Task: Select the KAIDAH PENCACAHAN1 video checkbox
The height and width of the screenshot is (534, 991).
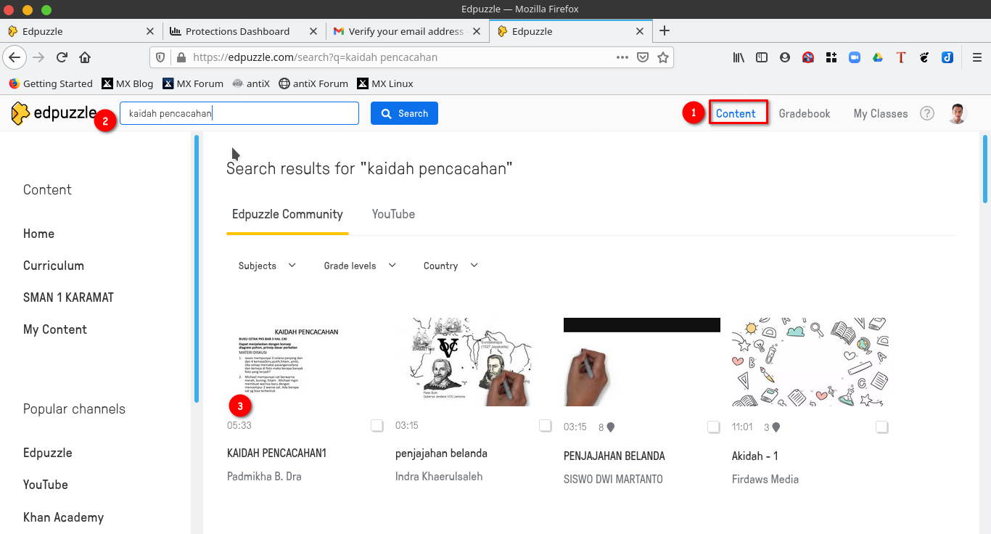Action: click(377, 425)
